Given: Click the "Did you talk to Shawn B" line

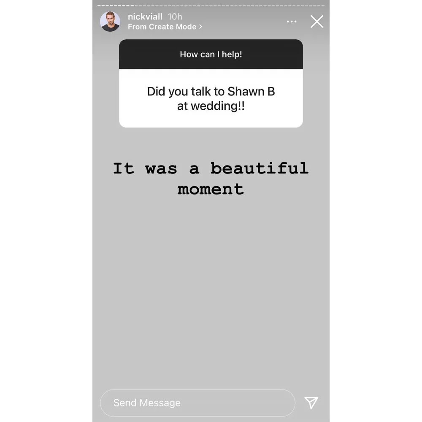Looking at the screenshot, I should [211, 92].
